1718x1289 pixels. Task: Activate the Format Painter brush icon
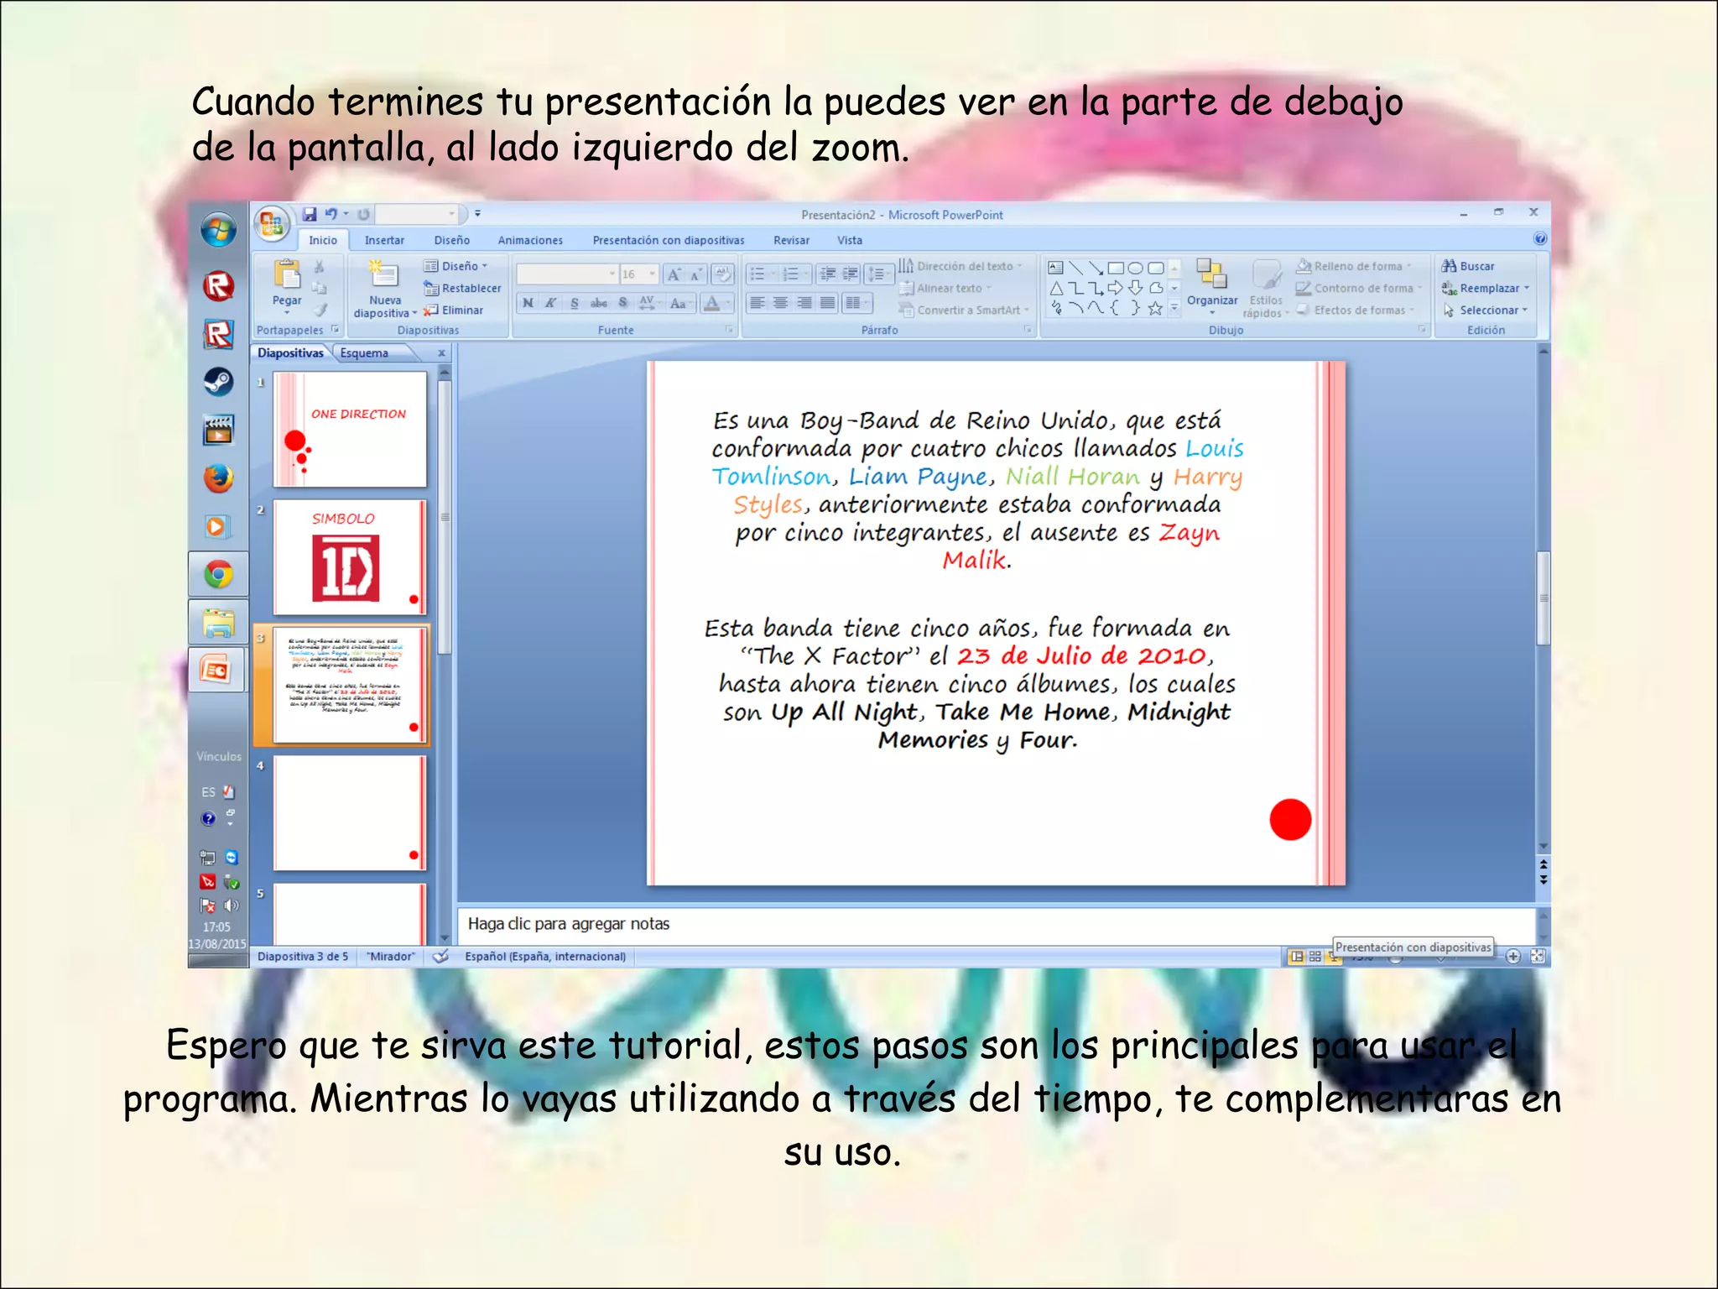pyautogui.click(x=320, y=310)
